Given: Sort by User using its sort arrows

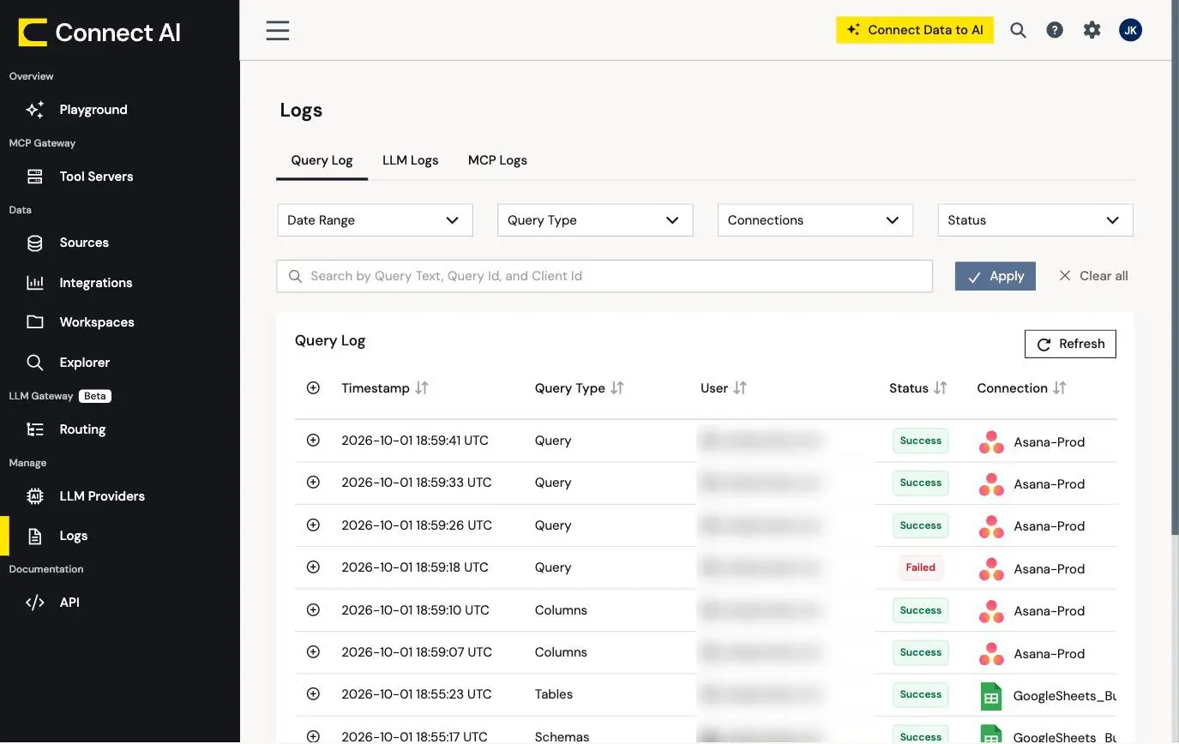Looking at the screenshot, I should point(740,388).
